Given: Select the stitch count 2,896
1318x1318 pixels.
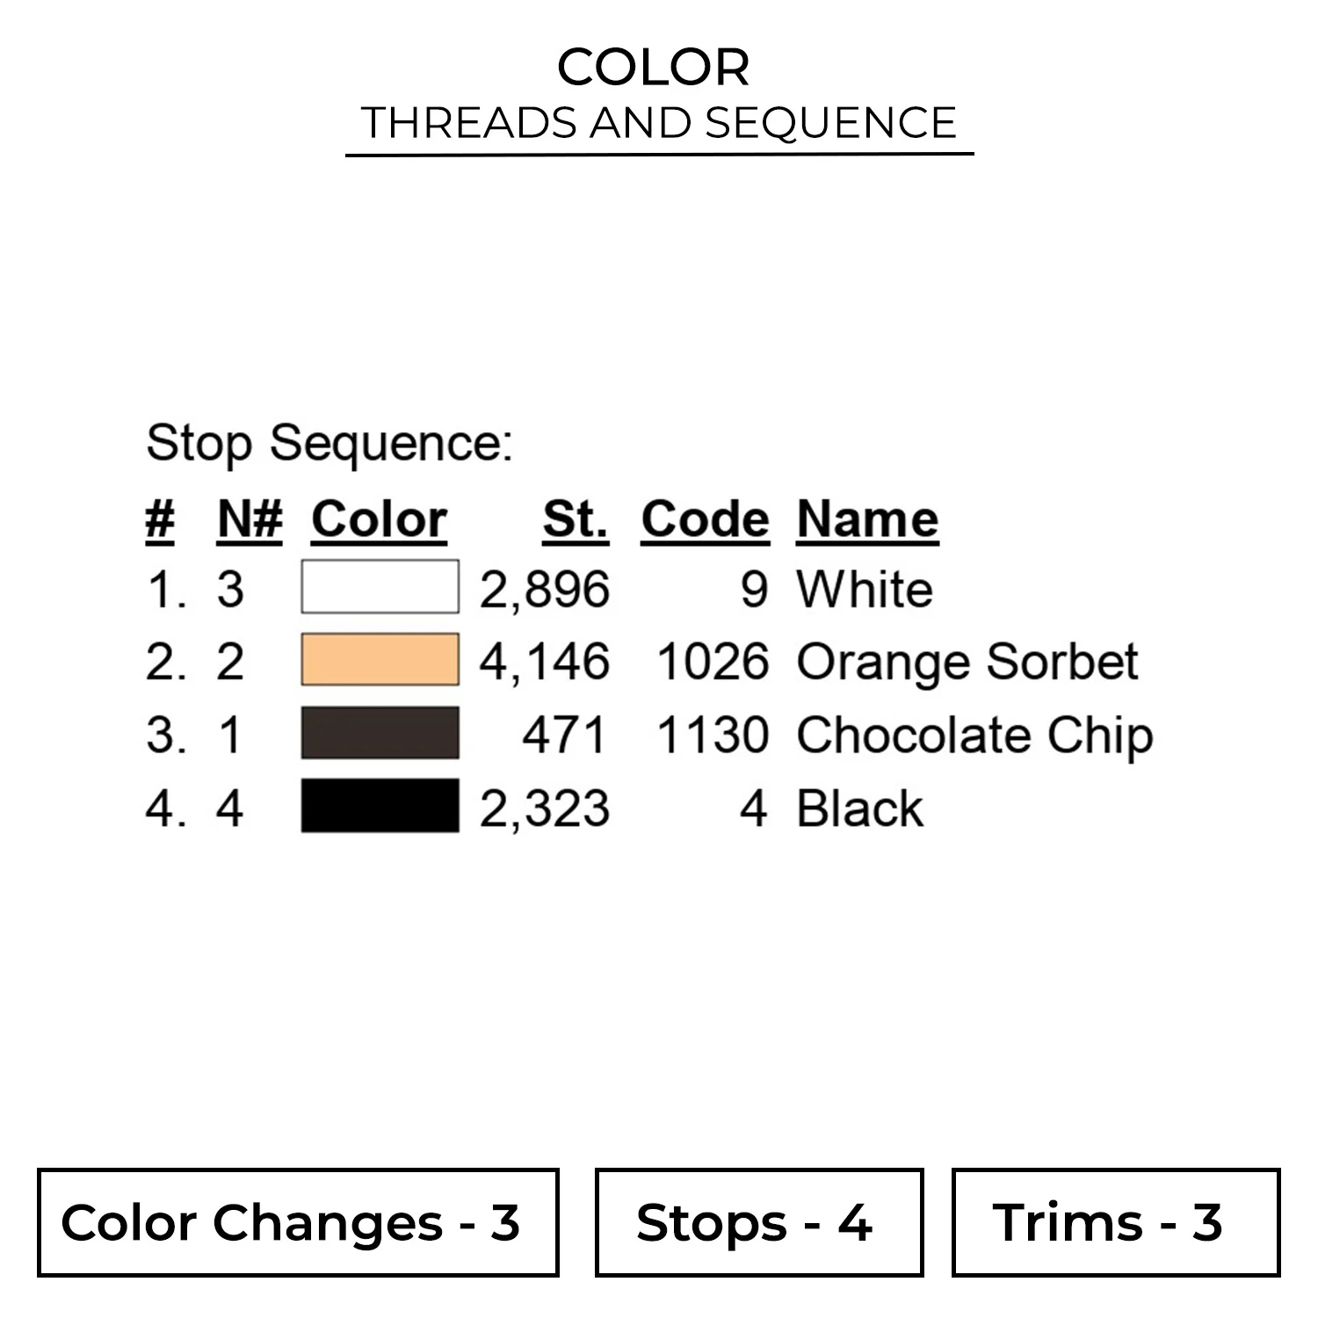Looking at the screenshot, I should [544, 589].
